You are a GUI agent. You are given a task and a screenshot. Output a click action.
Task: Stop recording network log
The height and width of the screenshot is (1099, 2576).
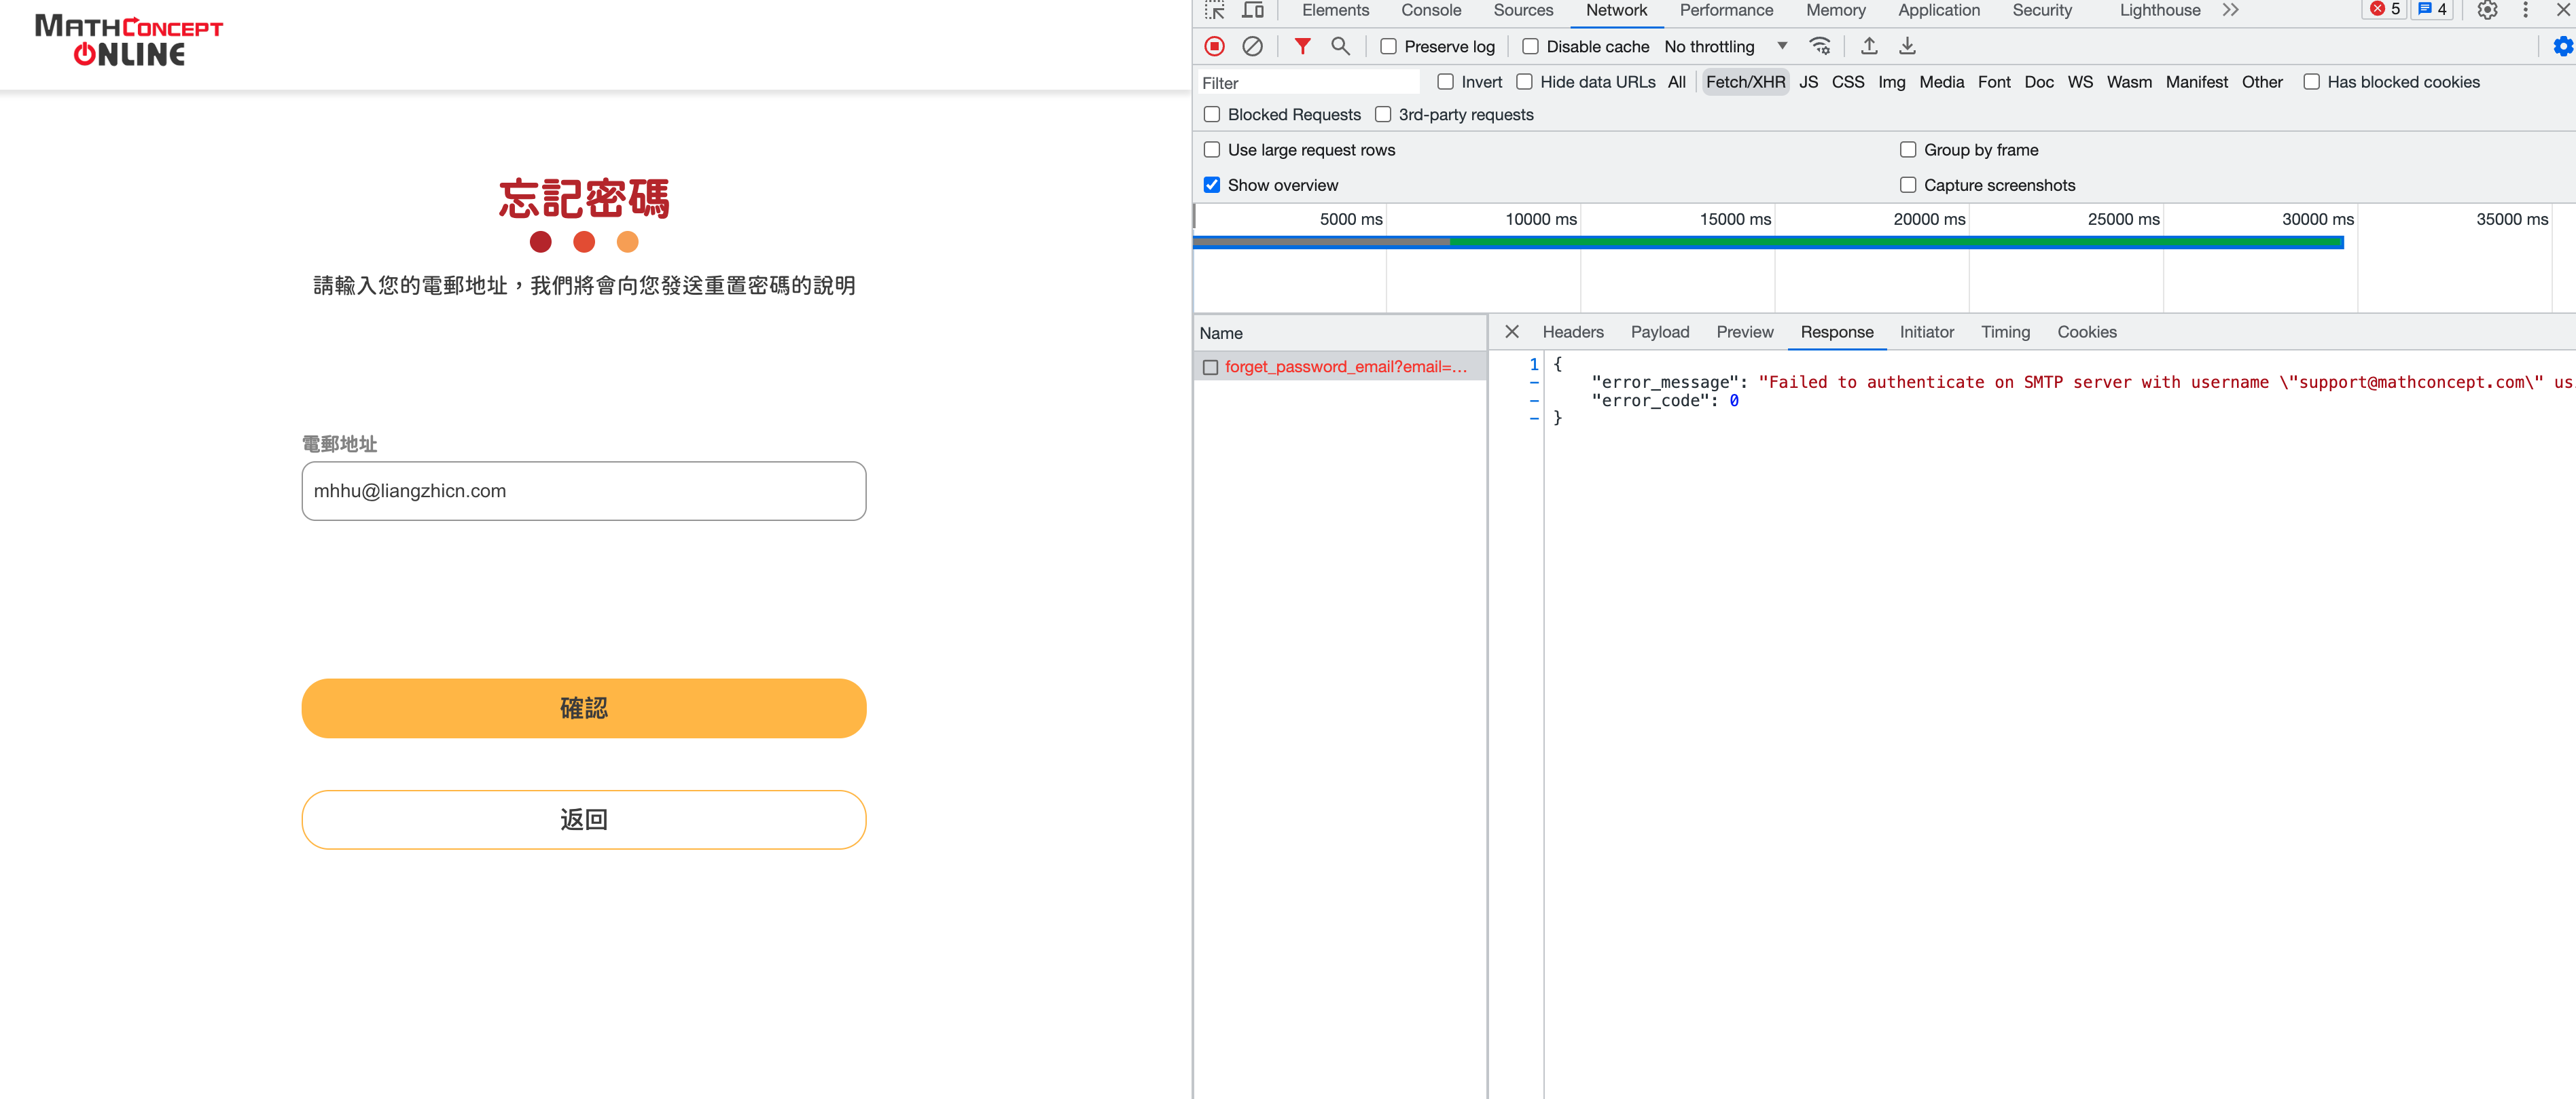coord(1214,46)
